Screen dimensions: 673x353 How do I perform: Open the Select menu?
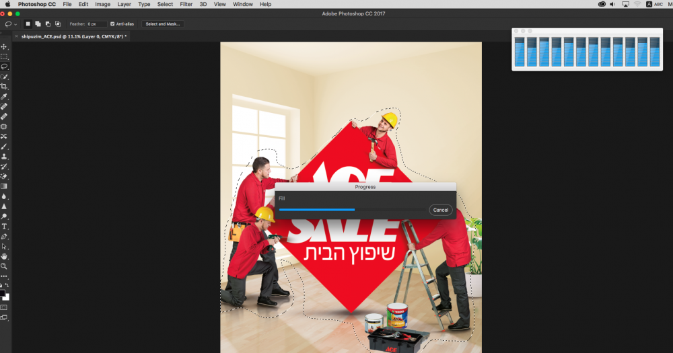point(165,4)
